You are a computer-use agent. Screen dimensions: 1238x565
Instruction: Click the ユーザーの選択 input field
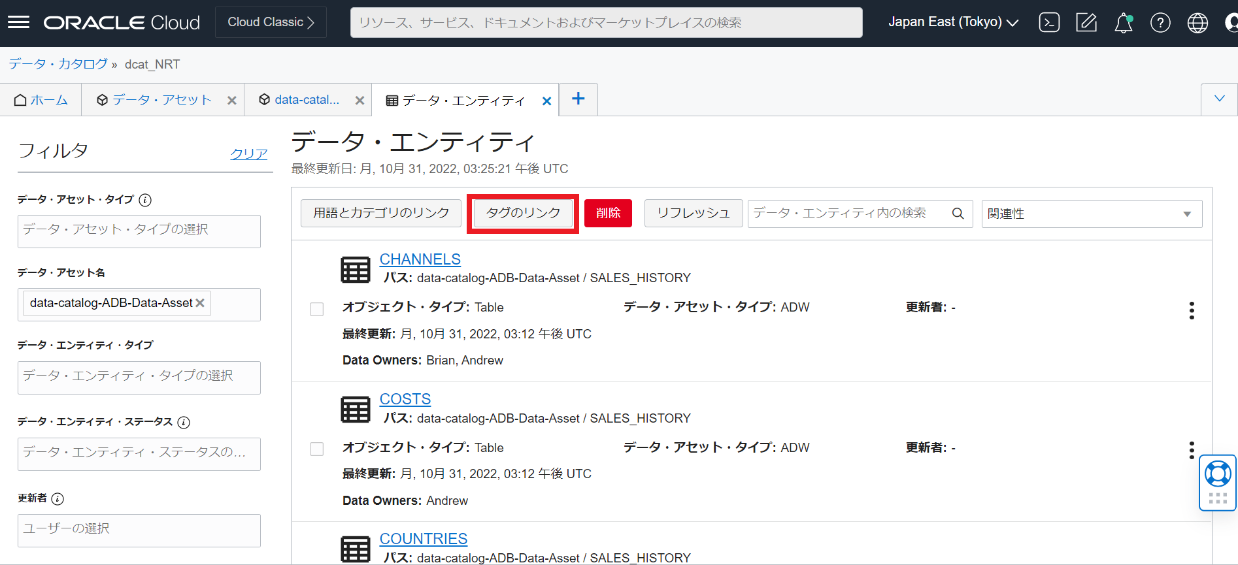coord(139,530)
